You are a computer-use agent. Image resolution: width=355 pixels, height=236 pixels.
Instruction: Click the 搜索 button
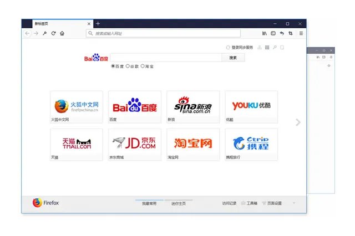coord(233,57)
